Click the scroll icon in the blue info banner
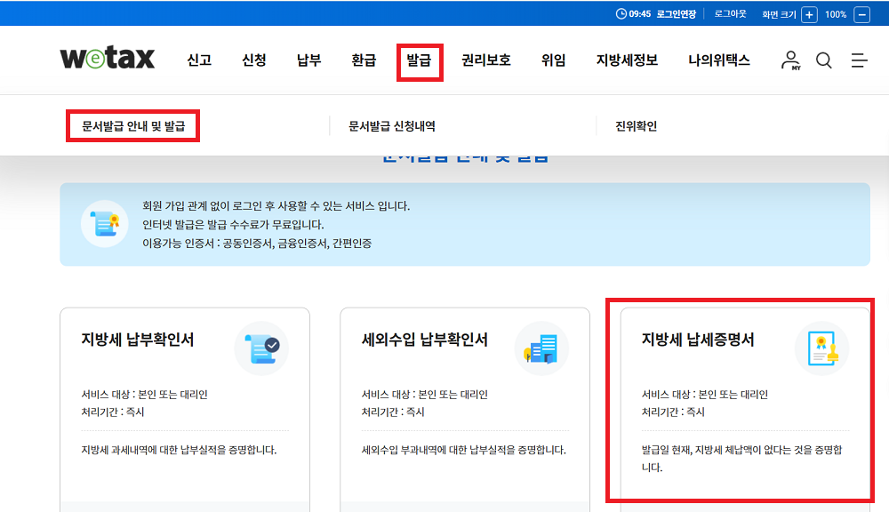Viewport: 889px width, 512px height. click(105, 222)
